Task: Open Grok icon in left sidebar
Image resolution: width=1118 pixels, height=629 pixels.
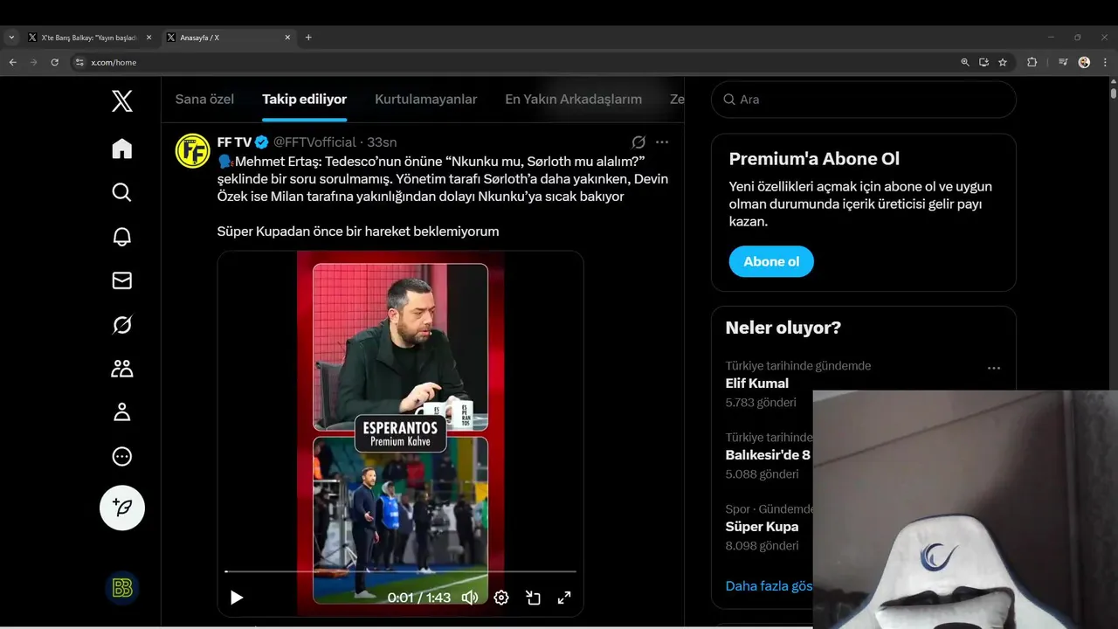Action: pyautogui.click(x=122, y=324)
